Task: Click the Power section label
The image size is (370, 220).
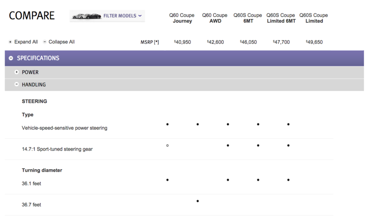Action: [x=30, y=73]
